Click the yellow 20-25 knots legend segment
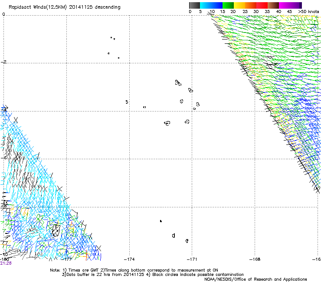321x282 pixels. tap(239, 5)
